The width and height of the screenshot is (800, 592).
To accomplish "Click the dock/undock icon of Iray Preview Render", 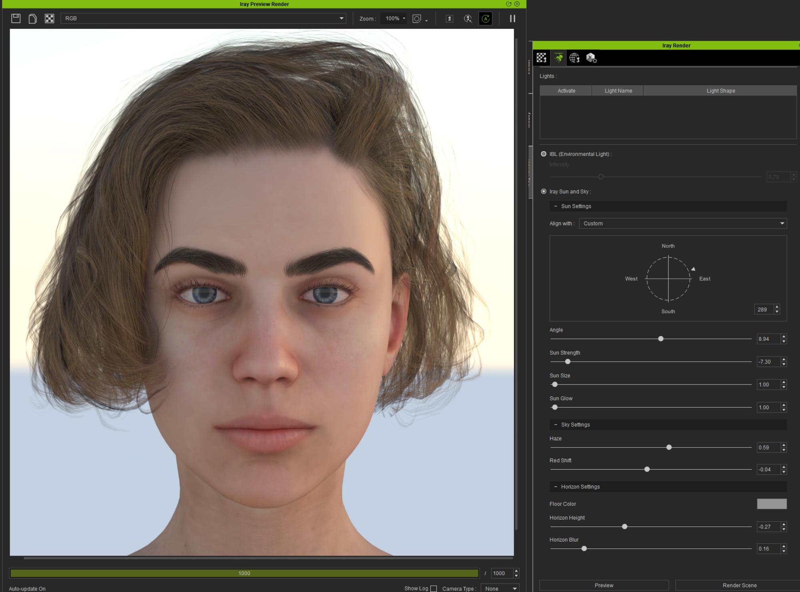I will (x=508, y=4).
